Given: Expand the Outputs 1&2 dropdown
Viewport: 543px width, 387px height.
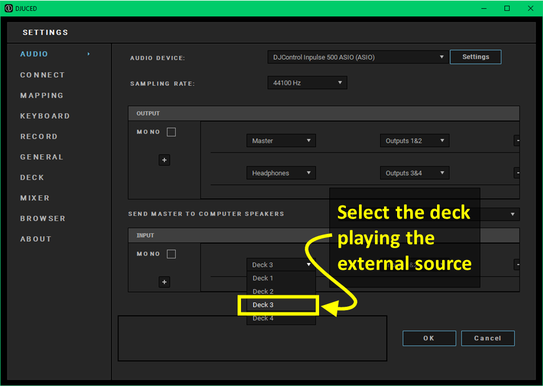Looking at the screenshot, I should [415, 141].
